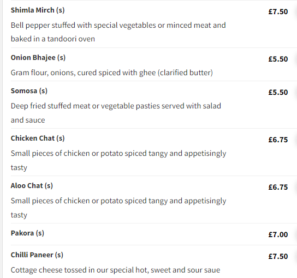Screen dimensions: 297x278
Task: Click the cottage cheese description for Chilli Paneer
Action: pyautogui.click(x=115, y=270)
